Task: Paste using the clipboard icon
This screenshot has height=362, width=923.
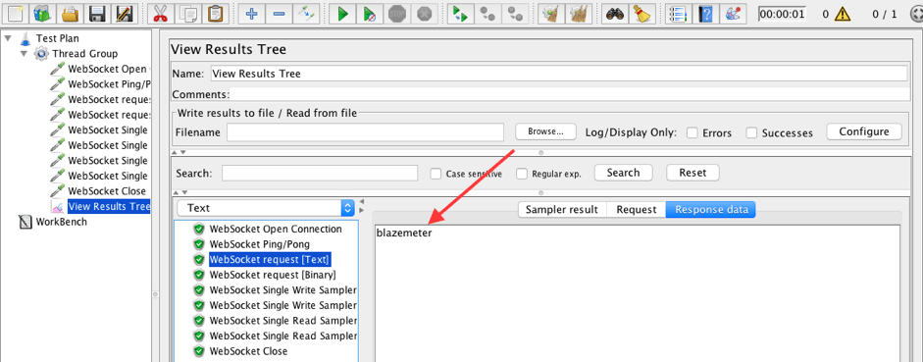Action: tap(216, 13)
